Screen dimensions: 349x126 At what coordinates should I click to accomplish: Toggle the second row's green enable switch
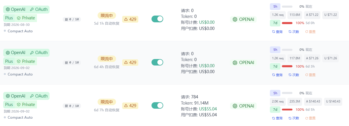pyautogui.click(x=157, y=62)
